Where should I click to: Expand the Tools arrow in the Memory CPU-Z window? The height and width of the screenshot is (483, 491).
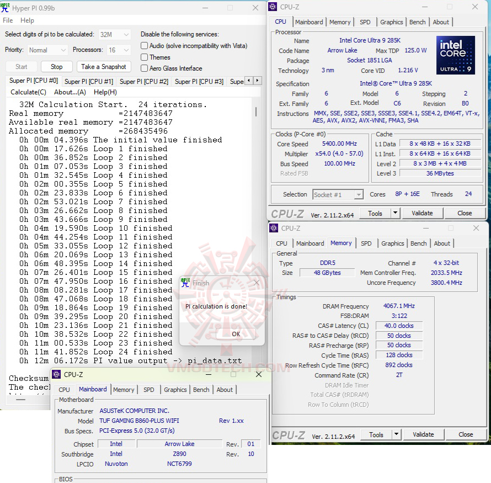pos(396,434)
